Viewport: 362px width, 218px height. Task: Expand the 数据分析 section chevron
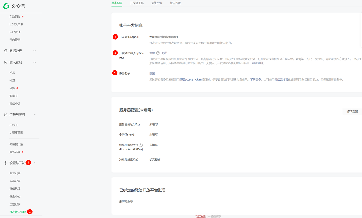click(35, 51)
